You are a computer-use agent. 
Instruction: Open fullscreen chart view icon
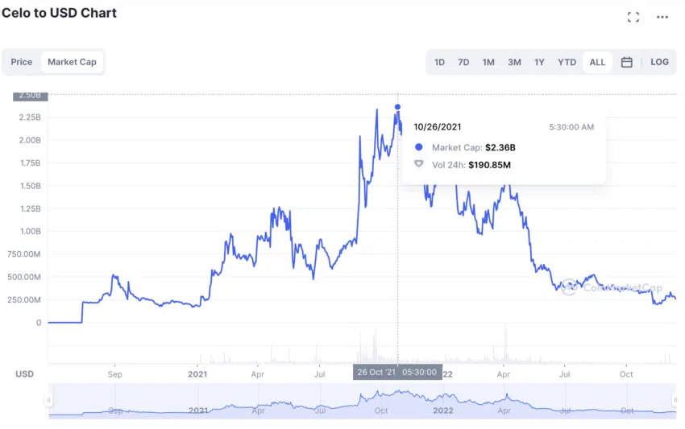(x=633, y=17)
